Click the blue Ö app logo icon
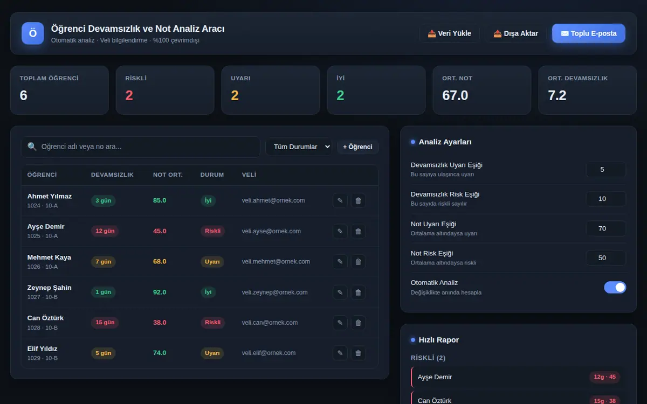647x404 pixels. coord(33,33)
